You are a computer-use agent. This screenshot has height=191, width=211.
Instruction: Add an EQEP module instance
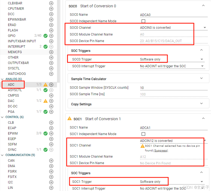[x=51, y=139]
